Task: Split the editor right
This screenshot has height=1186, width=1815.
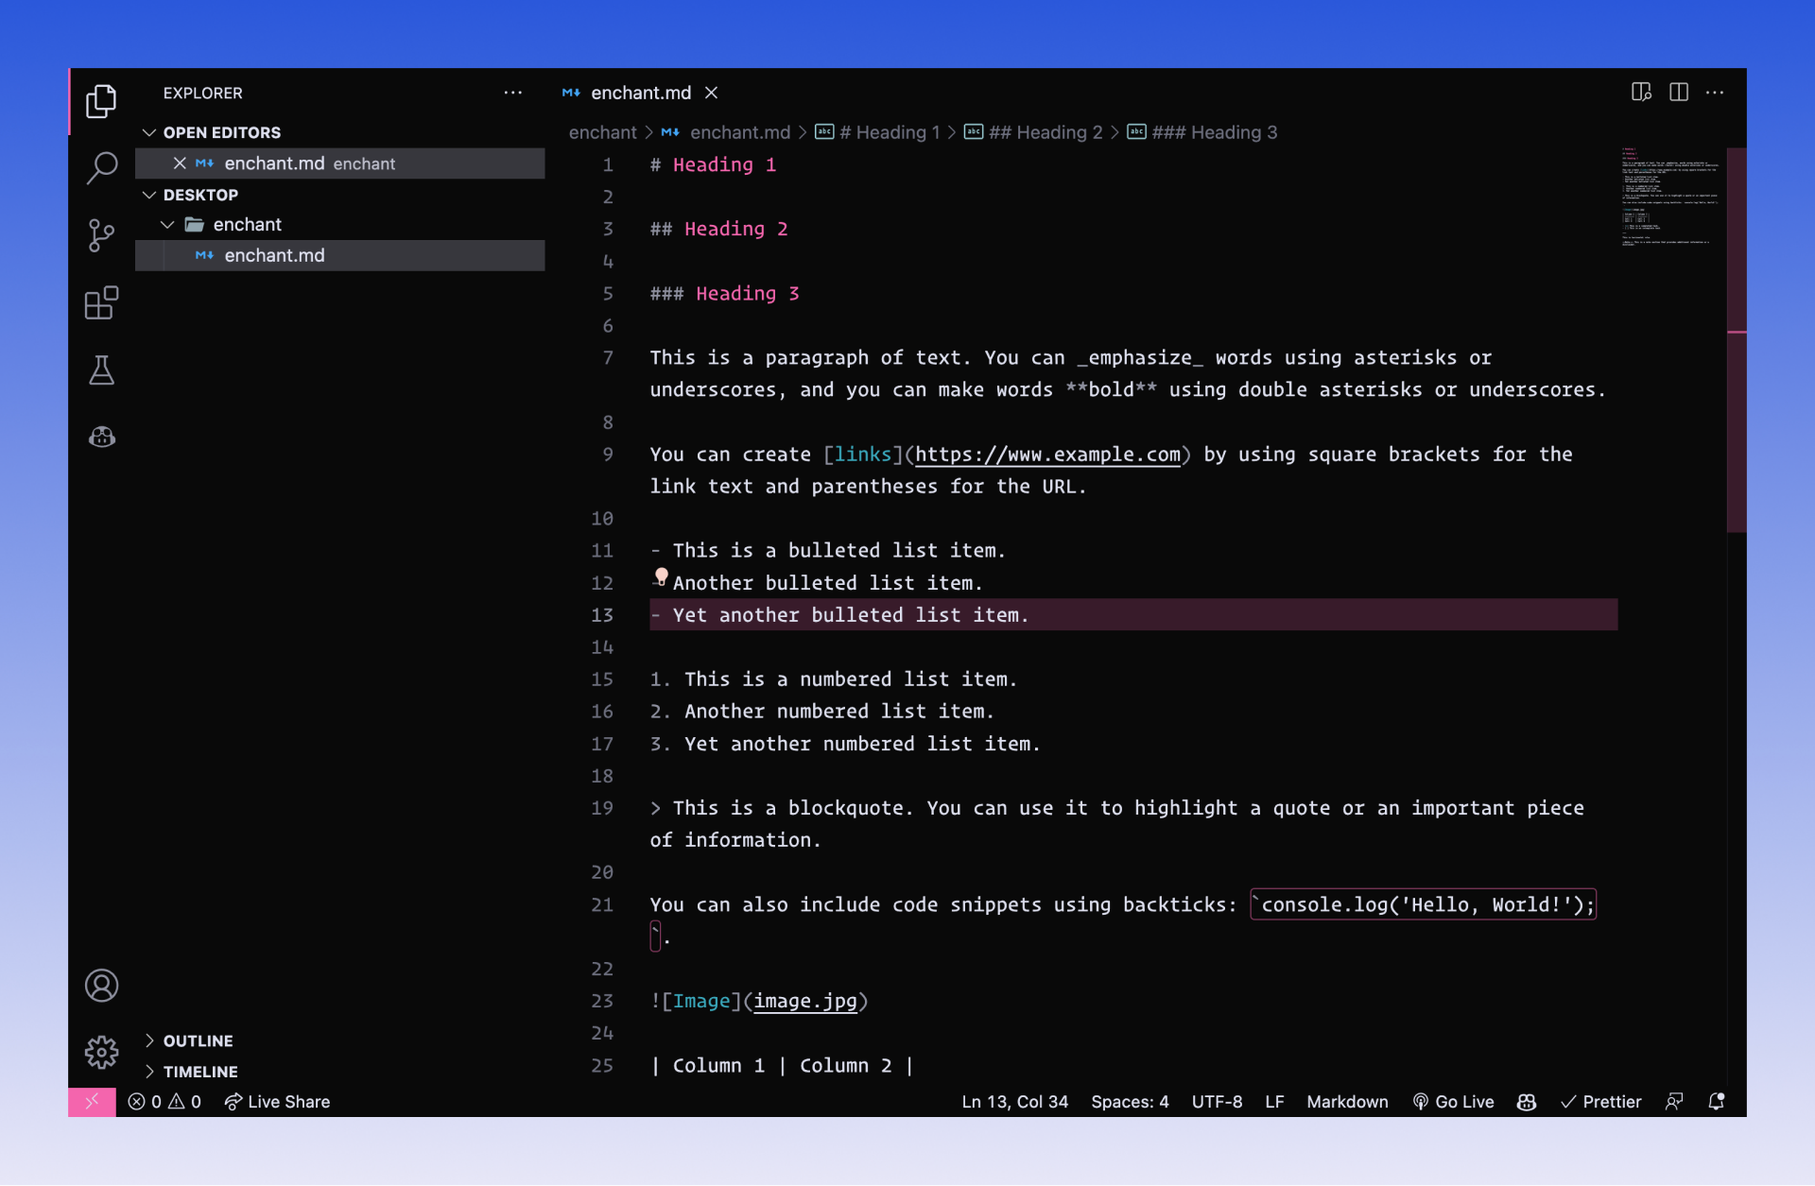Action: tap(1679, 93)
